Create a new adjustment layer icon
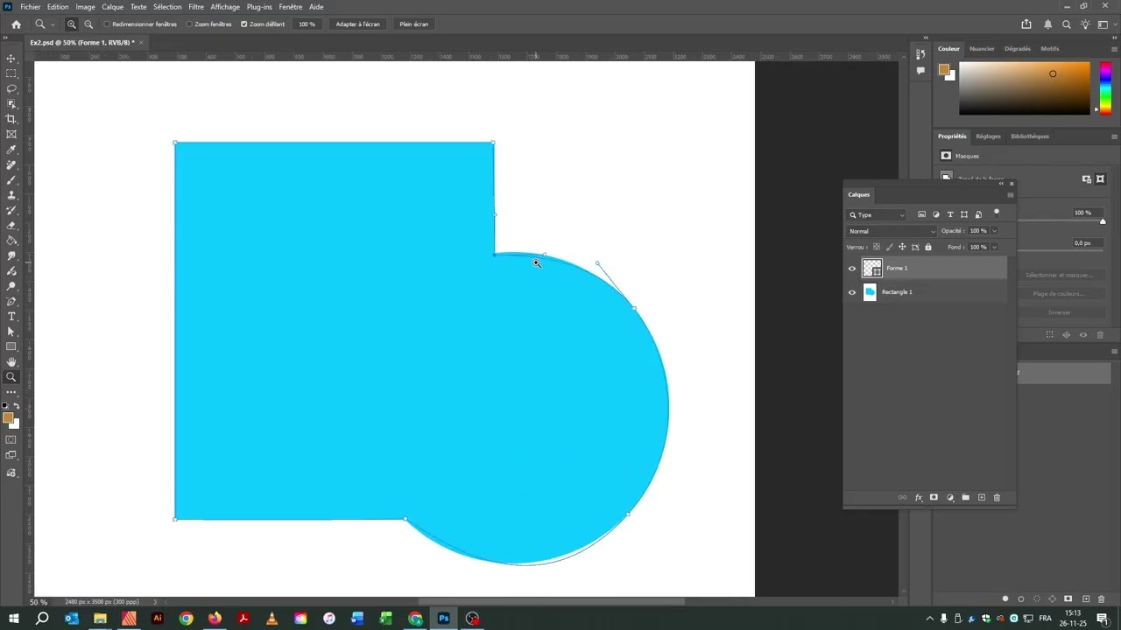This screenshot has width=1121, height=630. tap(950, 497)
